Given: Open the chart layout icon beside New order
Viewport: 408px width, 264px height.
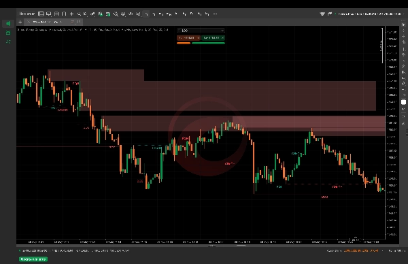Looking at the screenshot, I should click(41, 14).
